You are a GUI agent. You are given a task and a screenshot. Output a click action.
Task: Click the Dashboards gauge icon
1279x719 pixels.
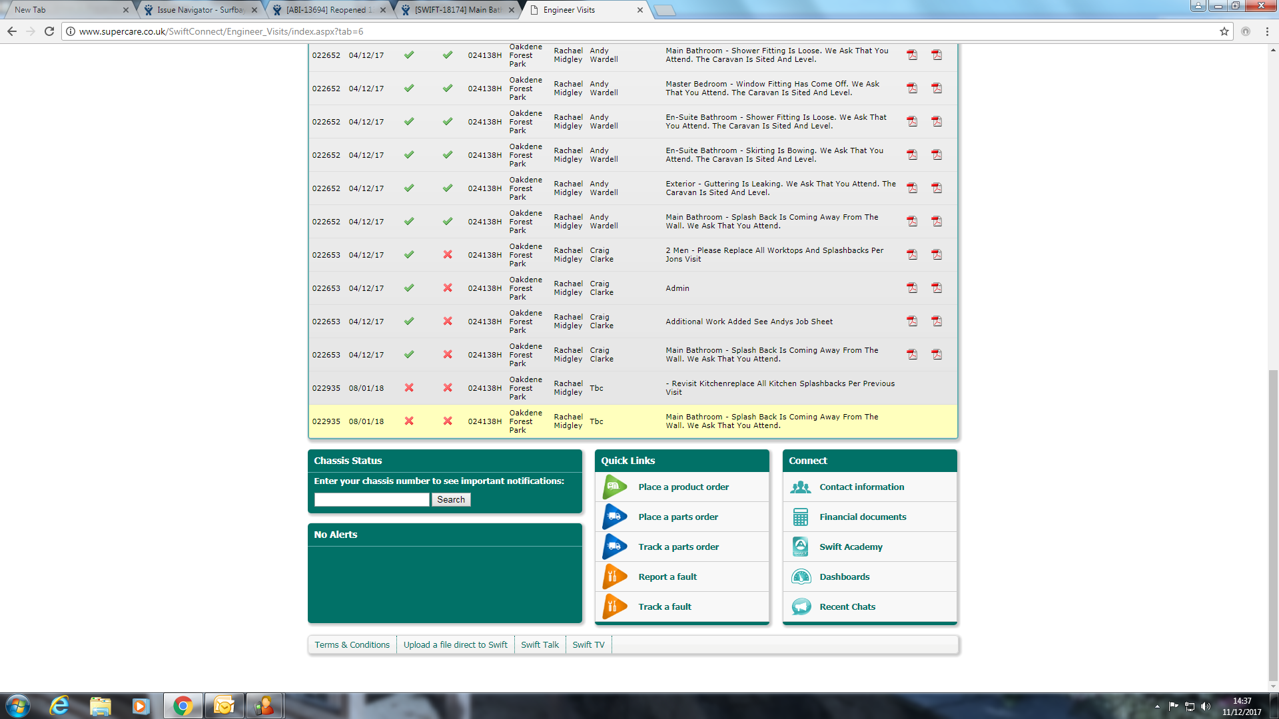tap(801, 577)
